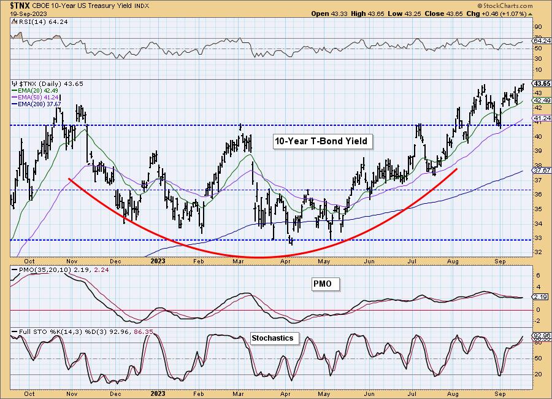Click the 41.24 EMA tag on right axis
The width and height of the screenshot is (552, 399).
tap(542, 118)
